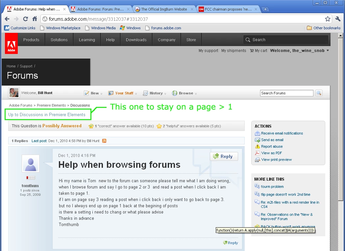
Task: Open the Store menu
Action: pos(191,39)
